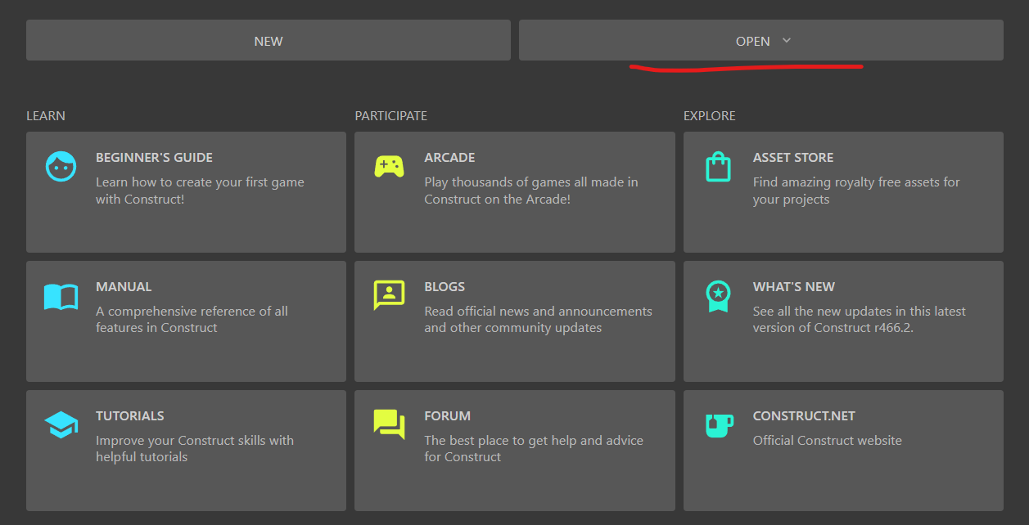This screenshot has height=525, width=1029.
Task: Click the Manual open book icon
Action: pos(61,296)
